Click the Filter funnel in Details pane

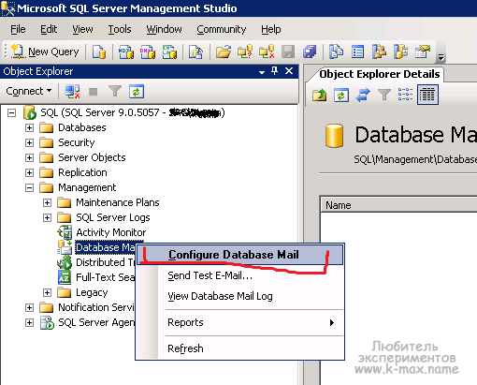[384, 95]
